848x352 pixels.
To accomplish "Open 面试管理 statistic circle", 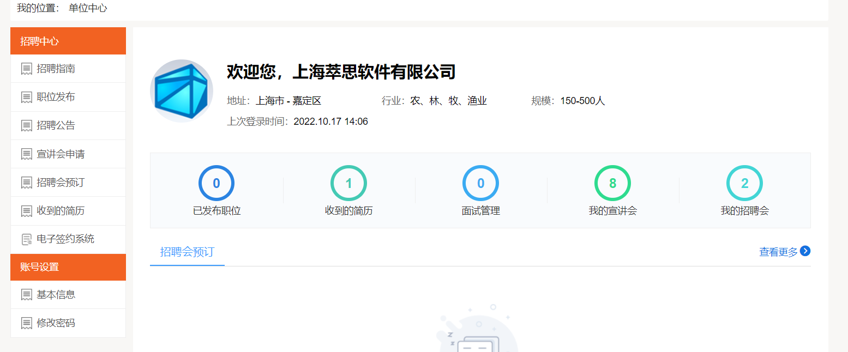I will point(480,183).
